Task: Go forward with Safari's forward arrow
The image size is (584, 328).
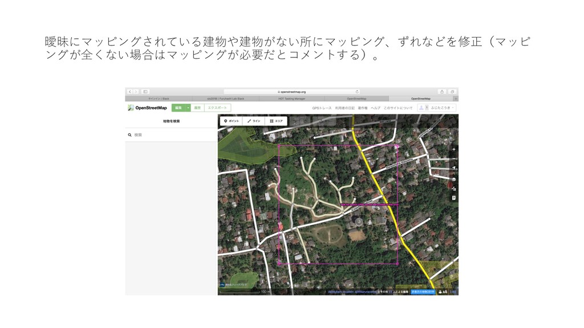Action: coord(136,92)
